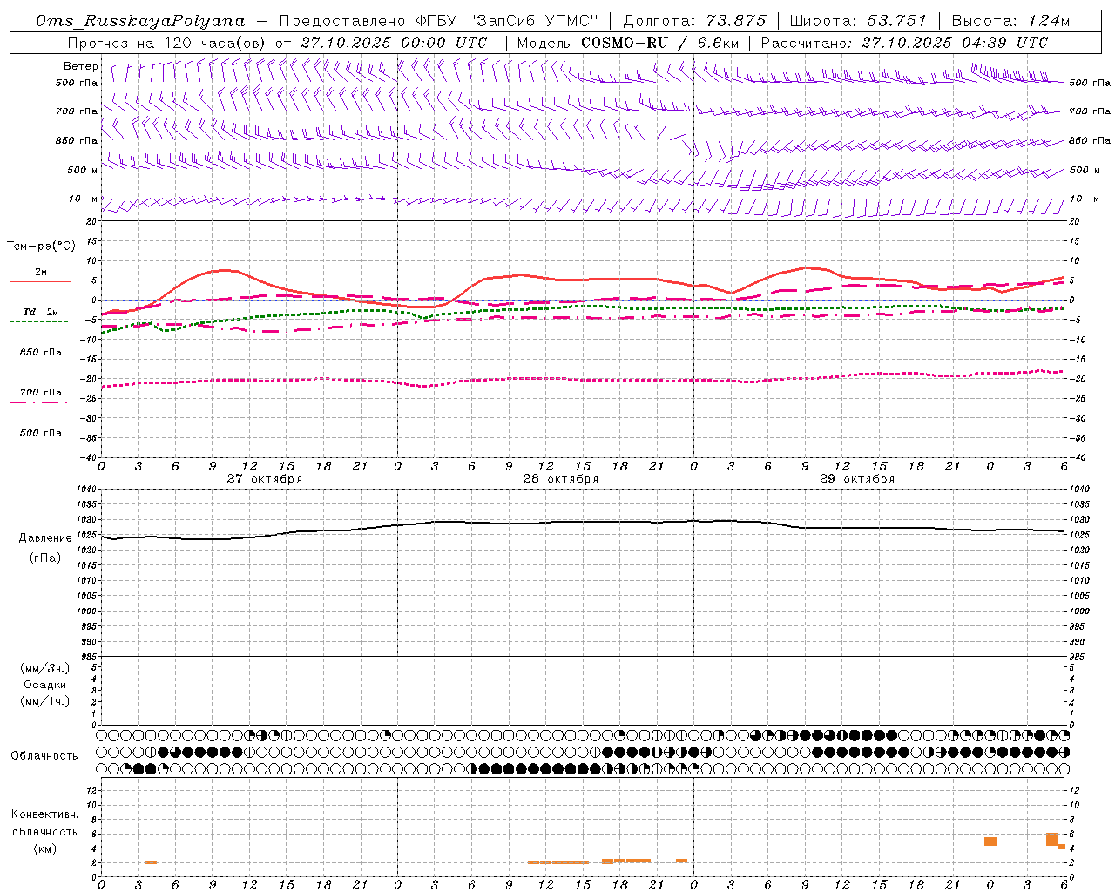The width and height of the screenshot is (1115, 892).
Task: Click the station name Oms_RusskayaPolyana
Action: coord(141,21)
